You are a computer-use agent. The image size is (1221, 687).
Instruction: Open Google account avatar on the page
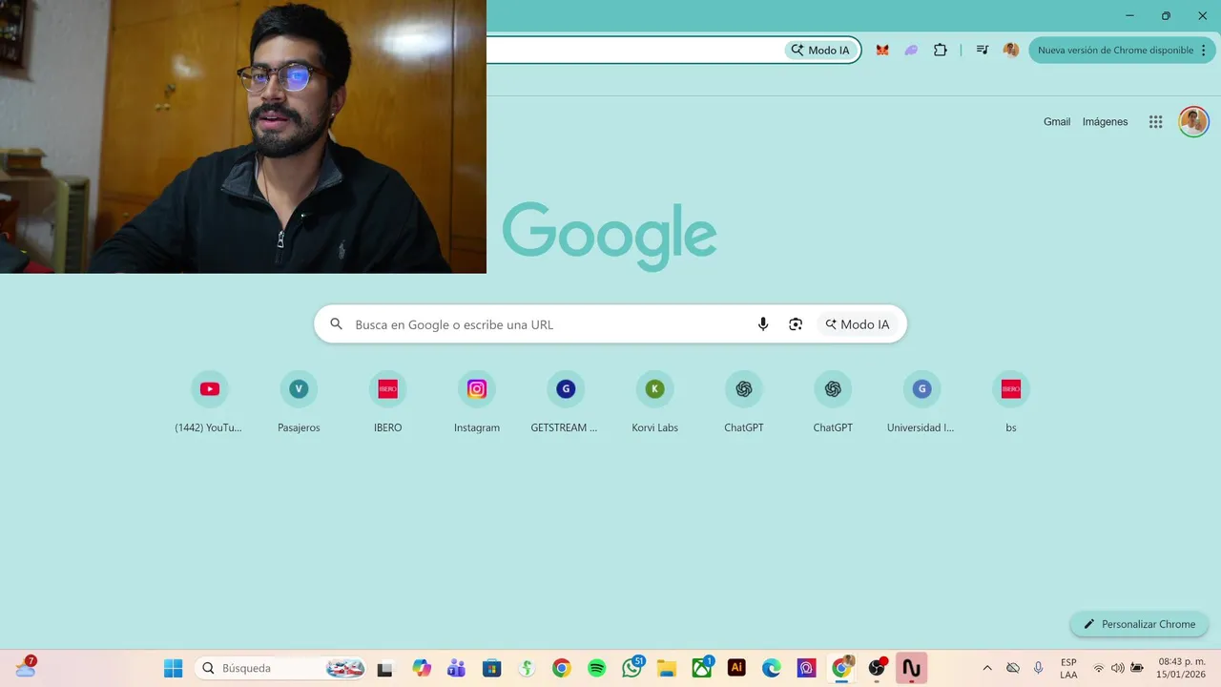[1193, 121]
